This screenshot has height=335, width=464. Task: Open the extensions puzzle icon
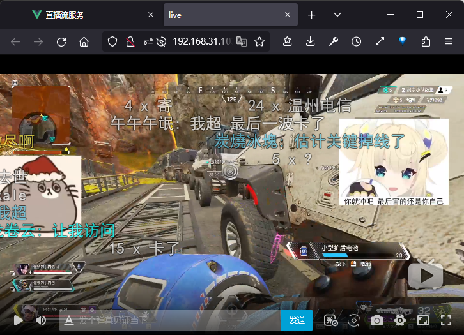pyautogui.click(x=426, y=41)
